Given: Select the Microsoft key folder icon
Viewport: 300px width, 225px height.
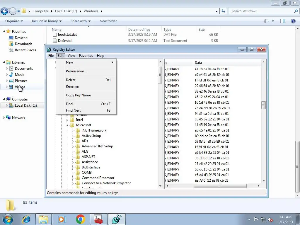Looking at the screenshot, I should 72,125.
